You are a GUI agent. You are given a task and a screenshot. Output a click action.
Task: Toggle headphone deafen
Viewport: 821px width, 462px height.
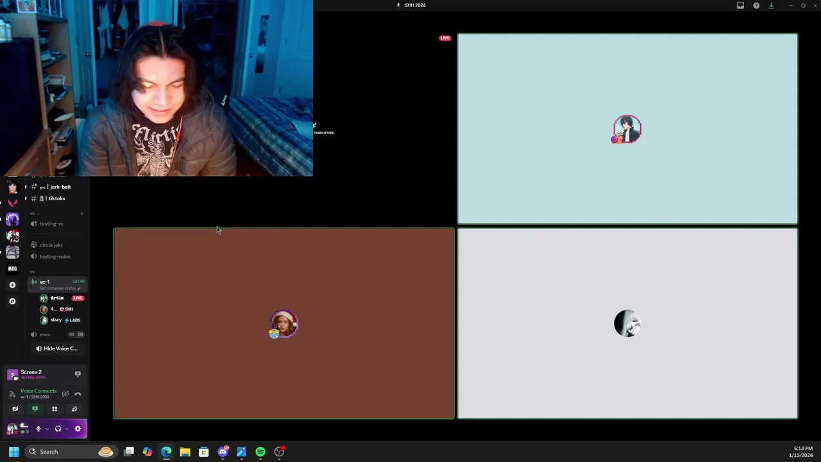point(58,429)
